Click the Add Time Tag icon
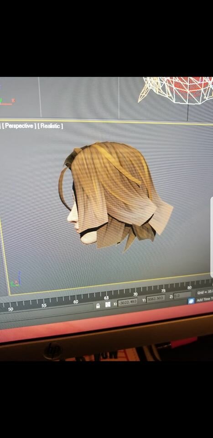Viewport: 213px width, 438px height. pos(191,301)
